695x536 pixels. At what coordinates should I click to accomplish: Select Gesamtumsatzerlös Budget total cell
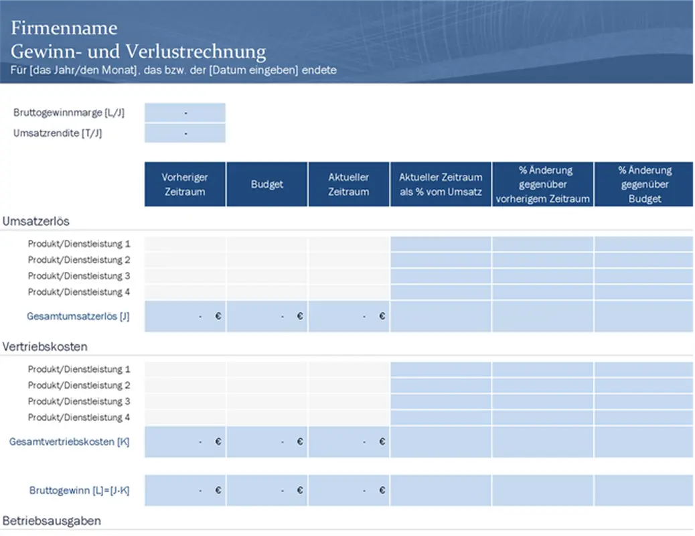(x=267, y=316)
